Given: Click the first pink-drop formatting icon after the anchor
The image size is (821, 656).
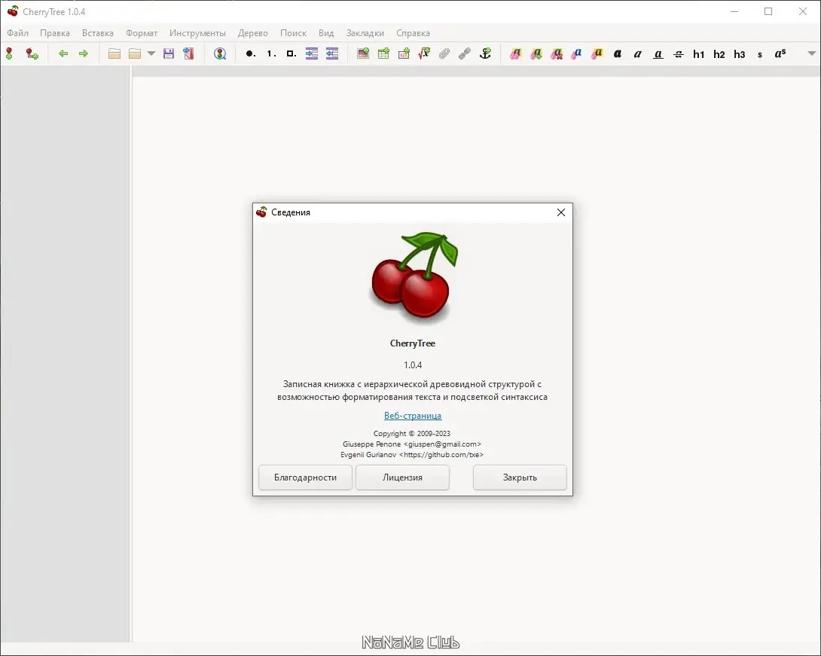Looking at the screenshot, I should coord(516,53).
